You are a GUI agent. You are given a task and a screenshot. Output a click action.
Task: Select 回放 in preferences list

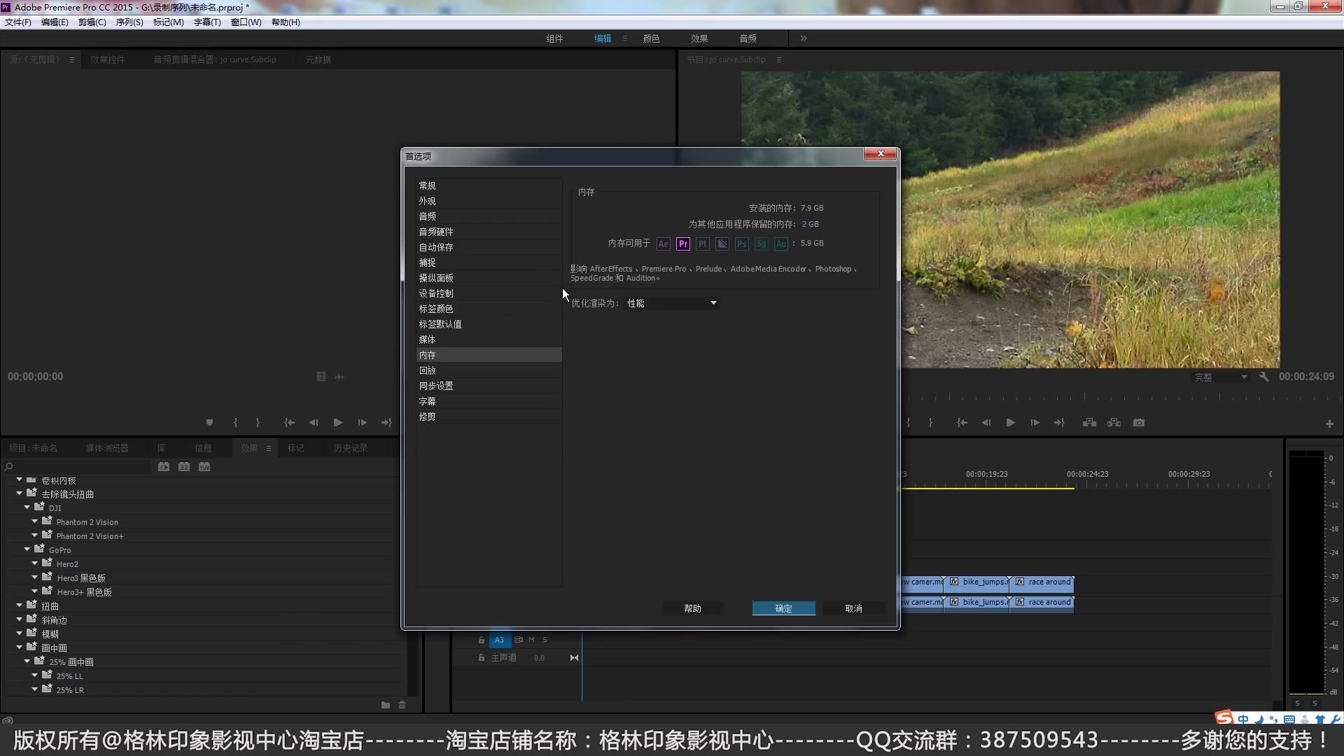pyautogui.click(x=427, y=370)
